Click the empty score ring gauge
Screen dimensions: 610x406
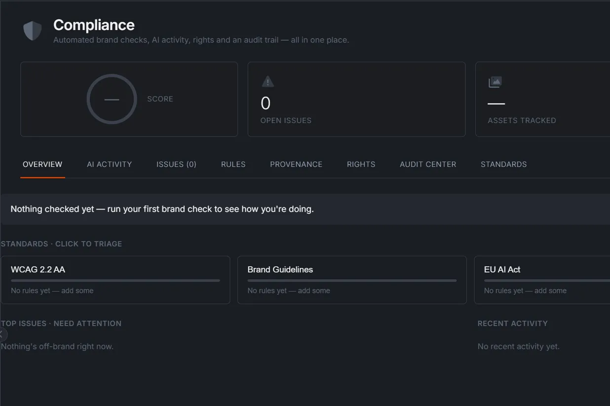coord(112,99)
